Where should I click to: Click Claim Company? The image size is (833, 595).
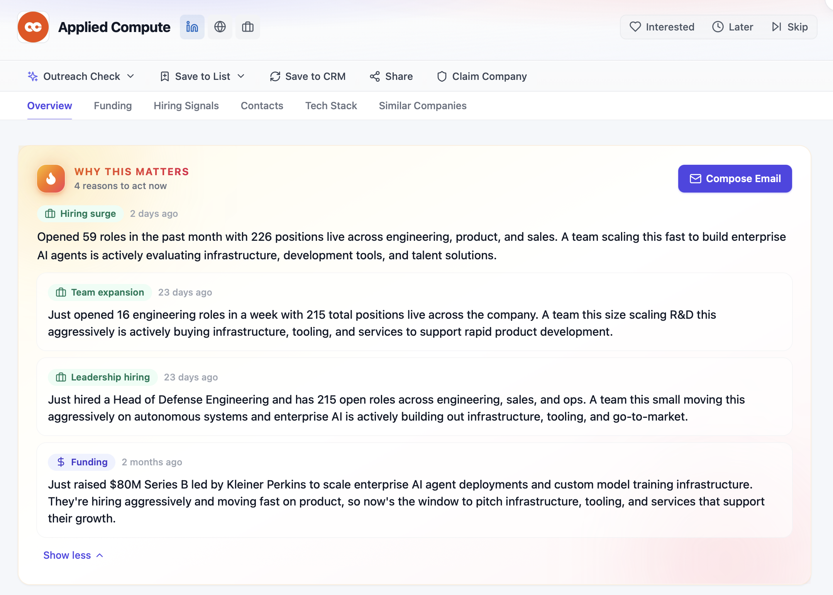coord(482,76)
